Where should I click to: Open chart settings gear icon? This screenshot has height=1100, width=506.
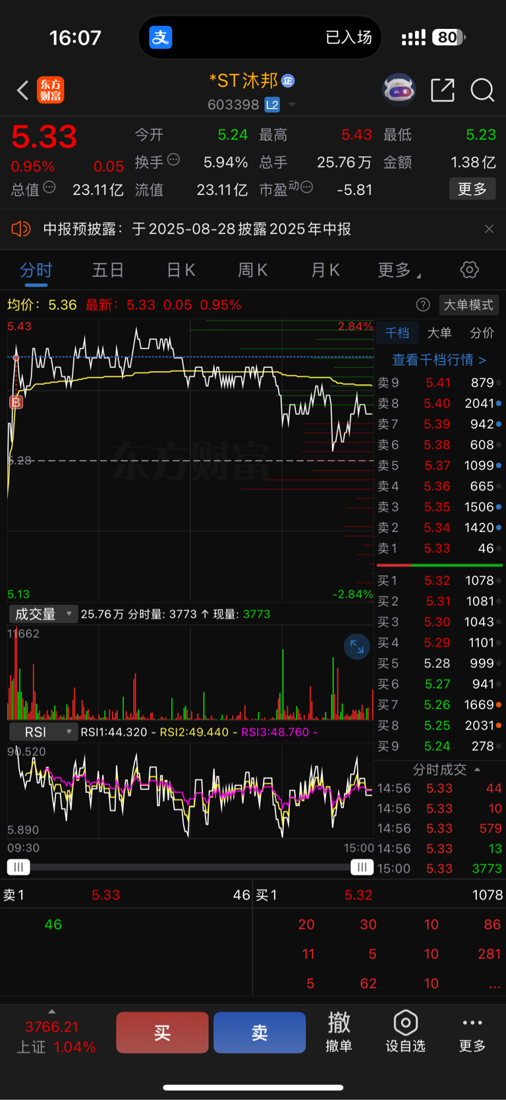(469, 270)
